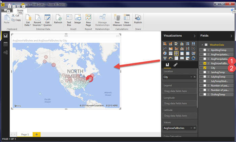Select the Stacked bar chart visualization
Image resolution: width=236 pixels, height=142 pixels.
(165, 44)
